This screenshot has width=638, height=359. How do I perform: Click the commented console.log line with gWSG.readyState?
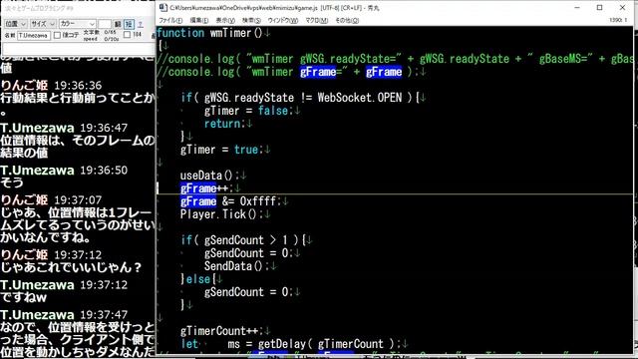click(395, 59)
